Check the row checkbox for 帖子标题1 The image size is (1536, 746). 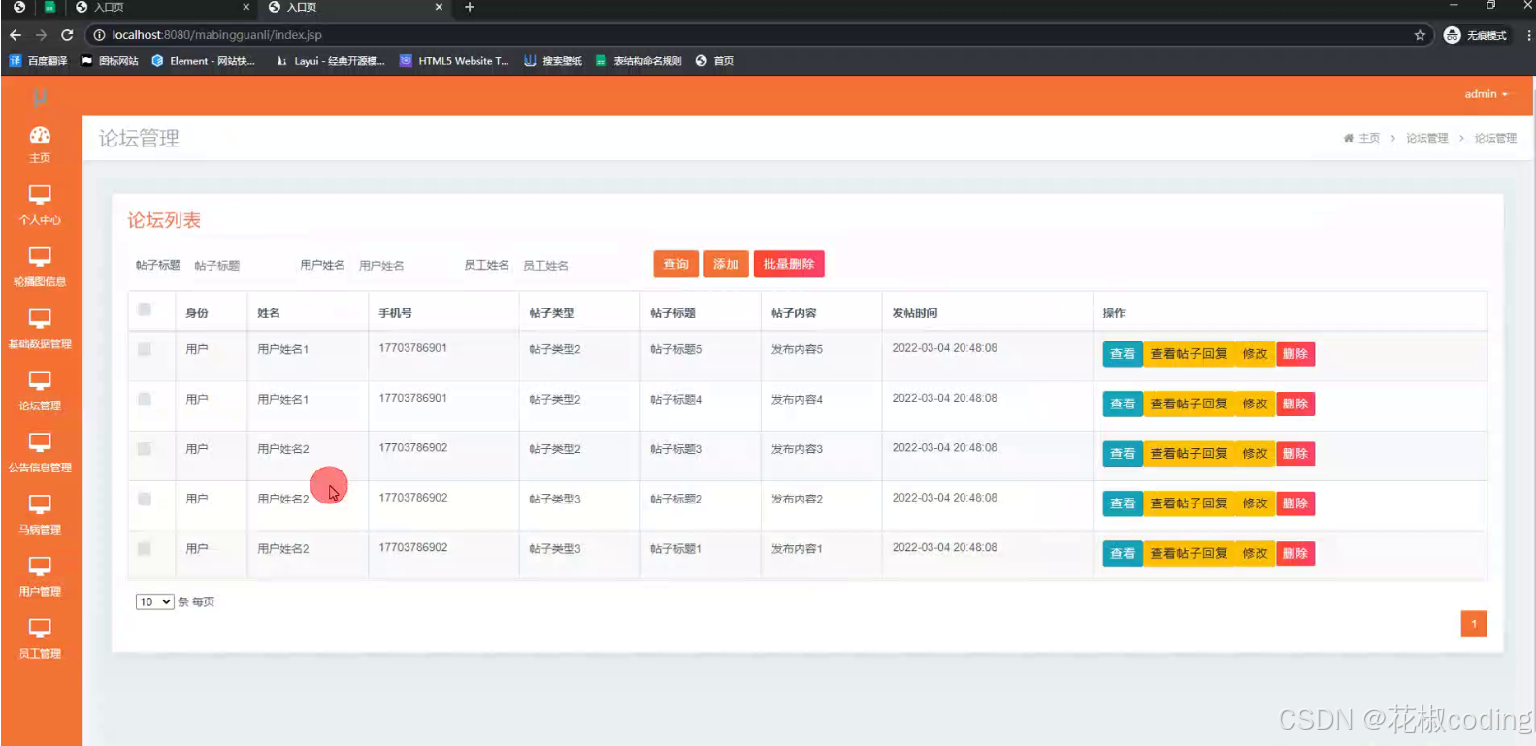145,549
